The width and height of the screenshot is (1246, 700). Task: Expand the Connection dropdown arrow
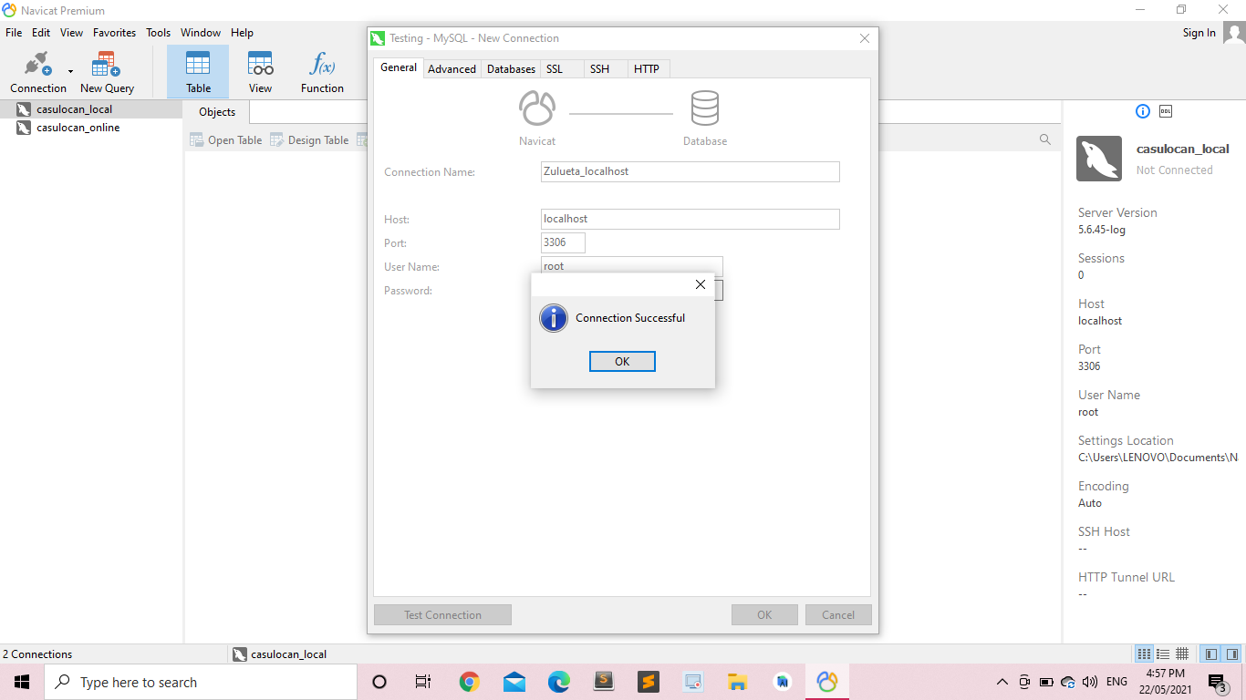tap(70, 71)
